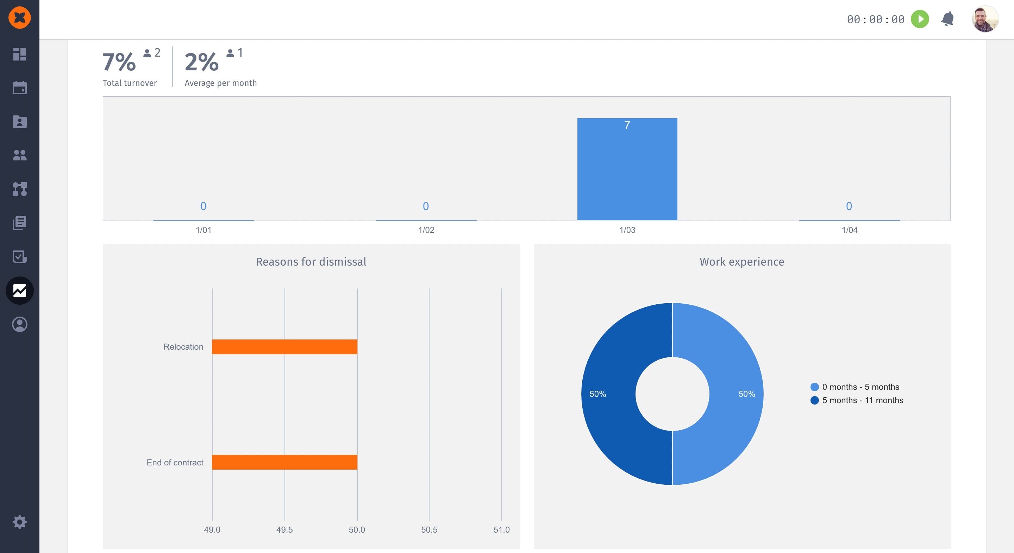
Task: Click the 1/03 axis label
Action: pyautogui.click(x=627, y=230)
